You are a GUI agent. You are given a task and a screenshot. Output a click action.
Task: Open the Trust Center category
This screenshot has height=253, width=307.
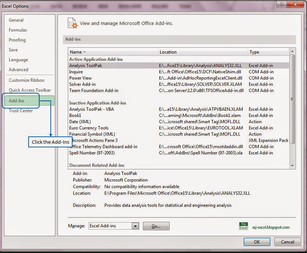pos(21,111)
